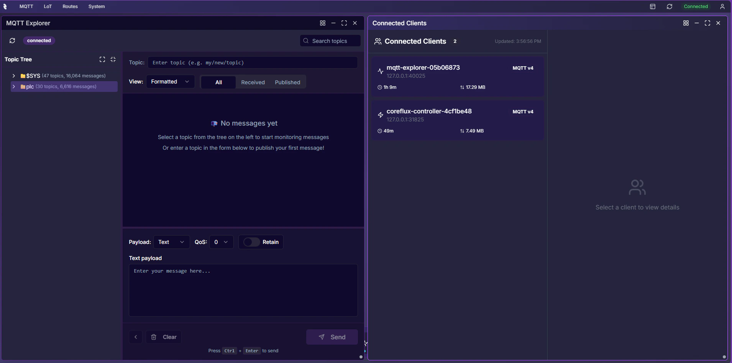Image resolution: width=732 pixels, height=363 pixels.
Task: Open the View format dropdown showing Formatted
Action: (x=170, y=82)
